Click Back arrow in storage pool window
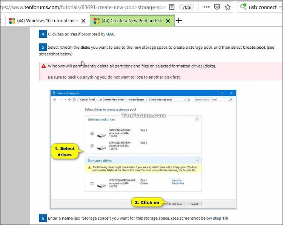Viewport: 283px width, 225px height. 55,100
